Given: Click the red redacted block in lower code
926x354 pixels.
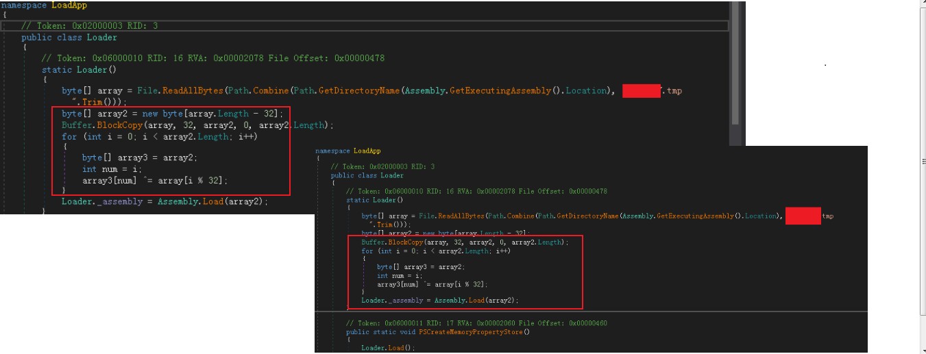Looking at the screenshot, I should tap(803, 216).
